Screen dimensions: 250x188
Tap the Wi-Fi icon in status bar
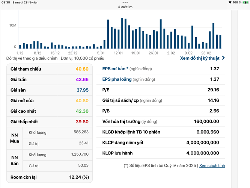pyautogui.click(x=230, y=2)
